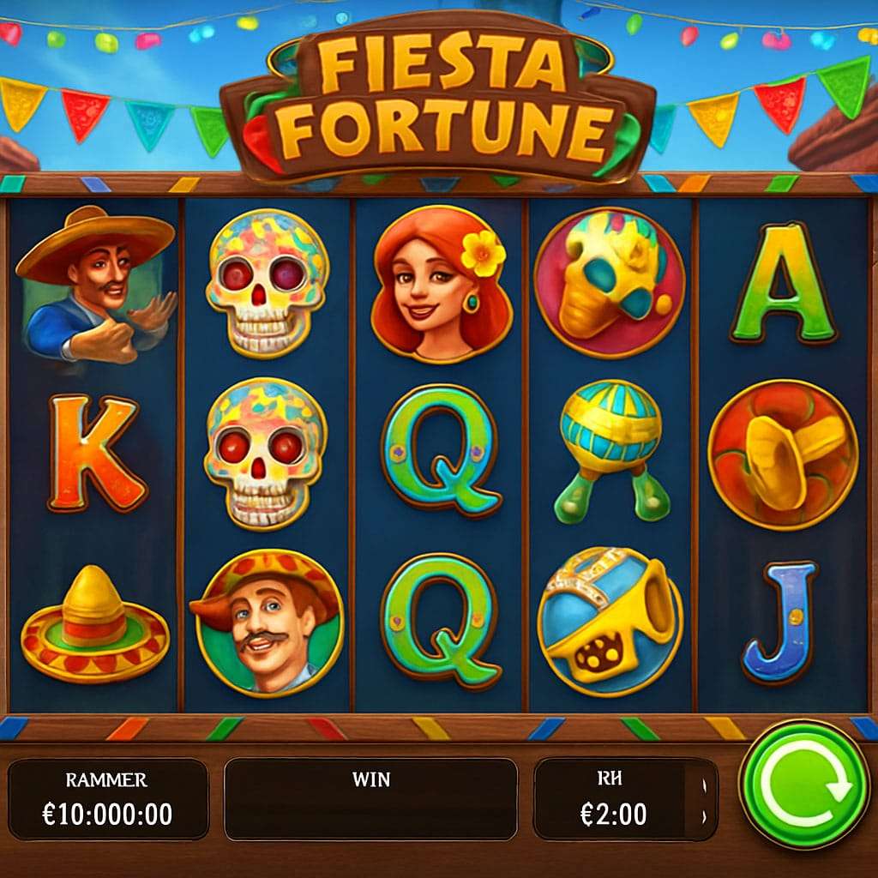Click the mustached man in circle symbol
The width and height of the screenshot is (878, 878).
point(268,622)
